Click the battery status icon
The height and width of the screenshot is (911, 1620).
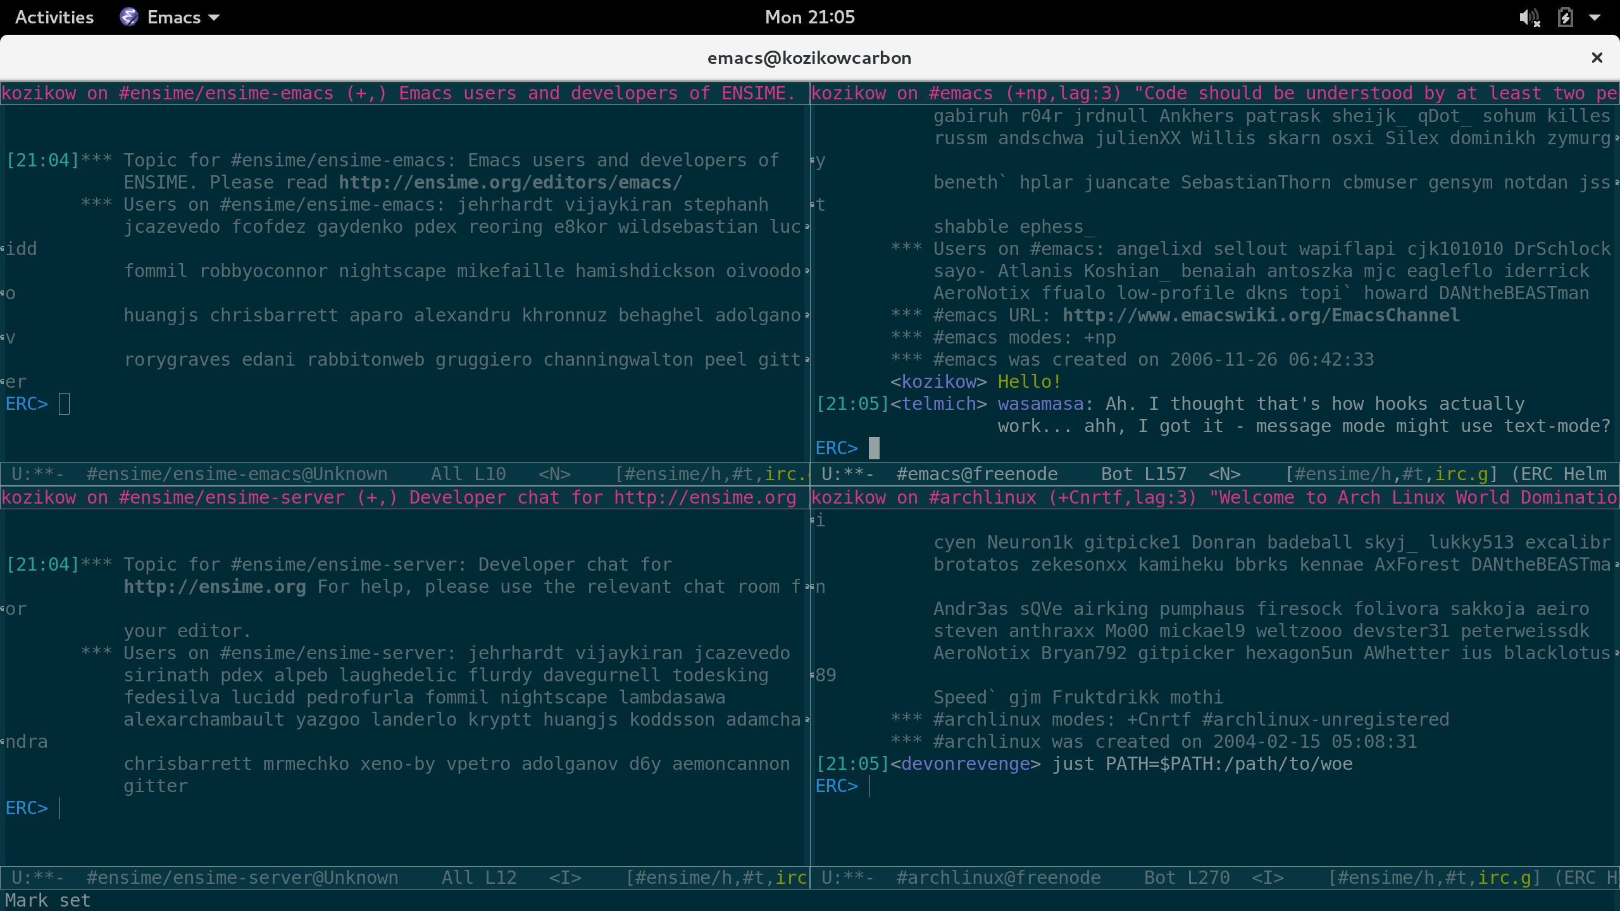pyautogui.click(x=1565, y=17)
